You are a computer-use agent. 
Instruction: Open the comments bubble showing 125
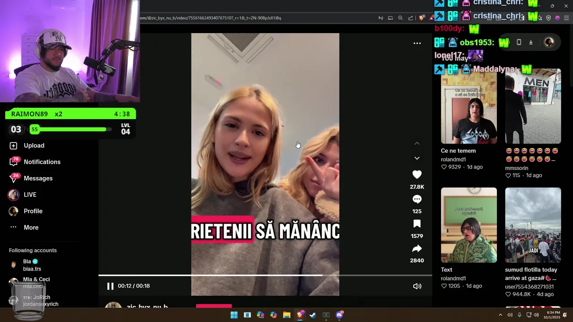pos(417,199)
